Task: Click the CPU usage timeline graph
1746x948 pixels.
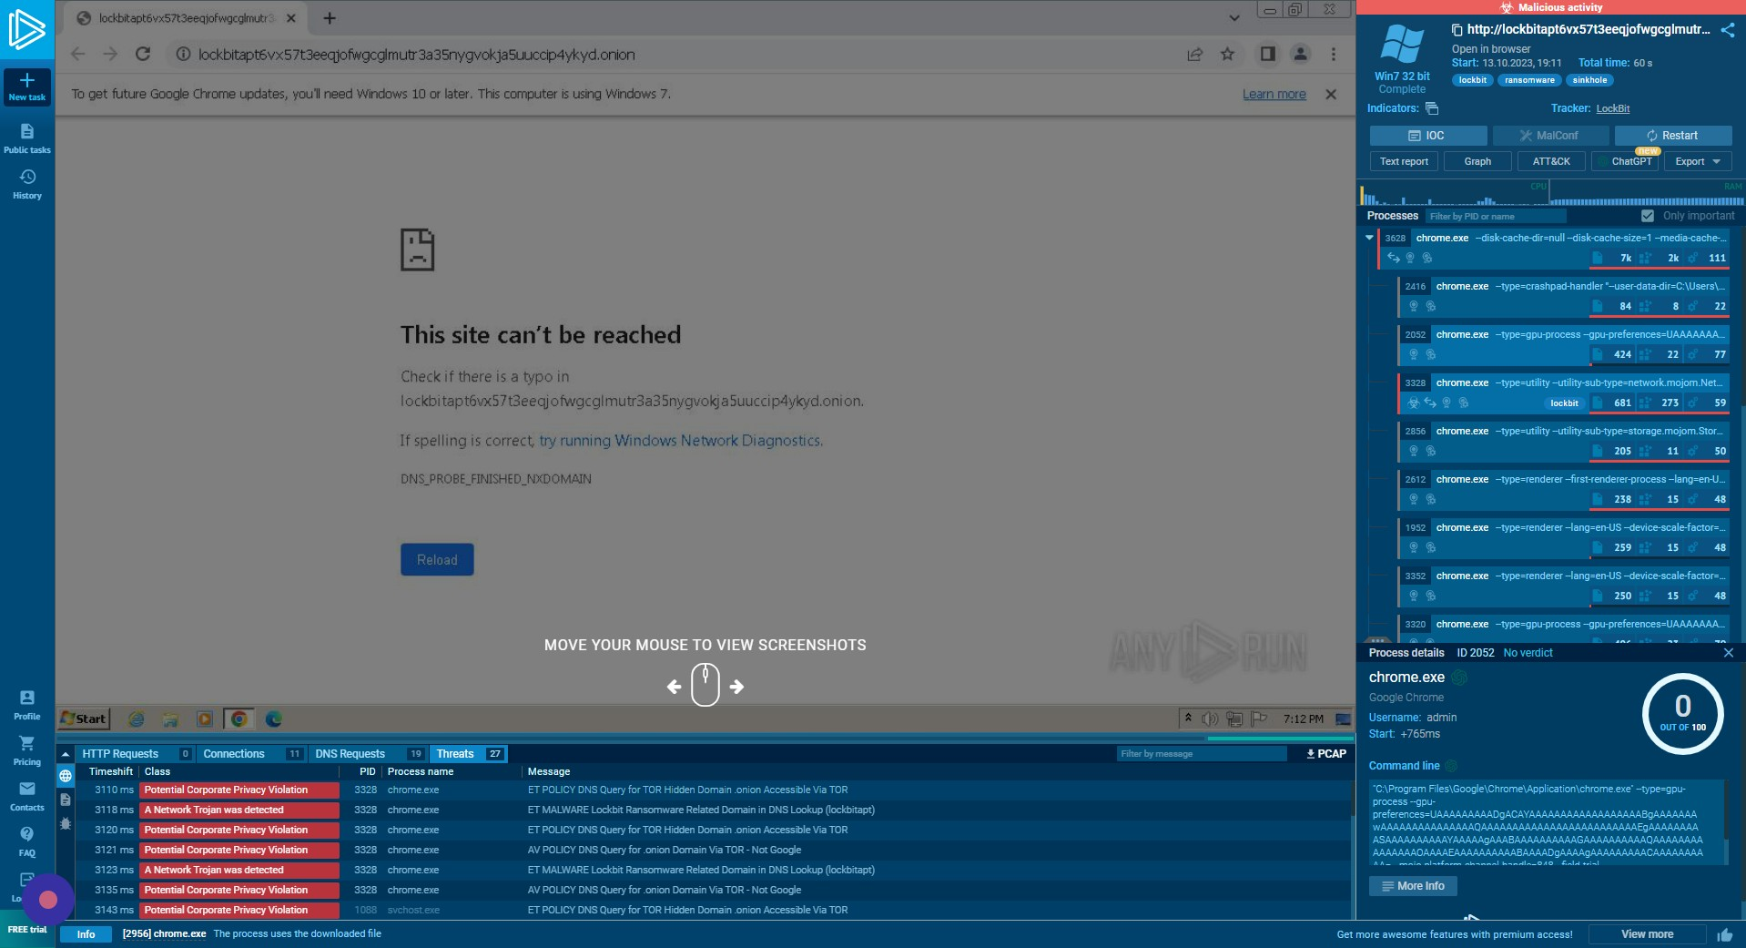Action: coord(1454,193)
